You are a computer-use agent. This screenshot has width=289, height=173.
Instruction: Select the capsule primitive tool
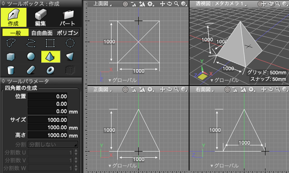point(31,70)
